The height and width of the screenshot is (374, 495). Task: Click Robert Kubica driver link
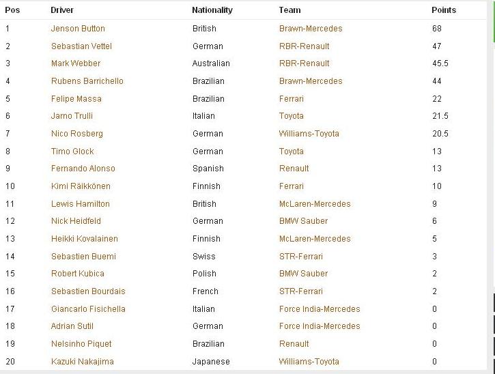tap(78, 274)
